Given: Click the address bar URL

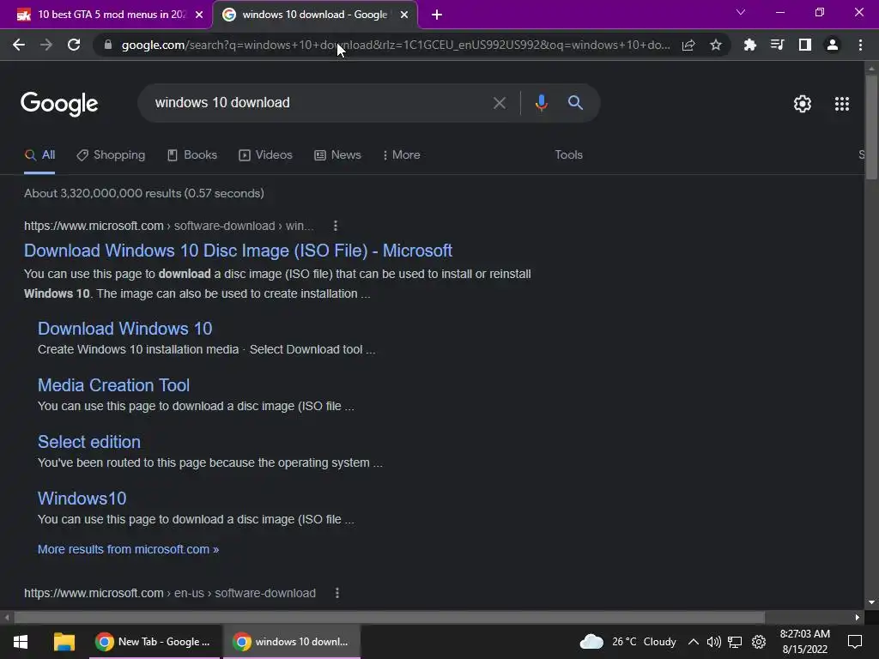Looking at the screenshot, I should click(x=395, y=45).
